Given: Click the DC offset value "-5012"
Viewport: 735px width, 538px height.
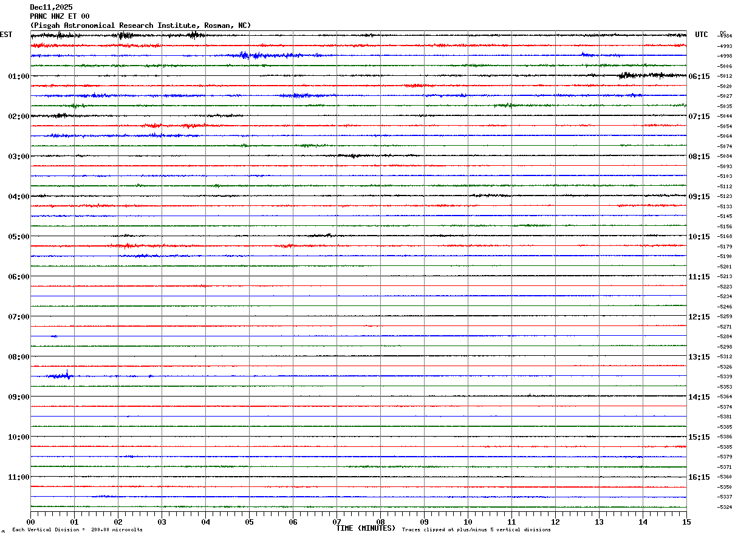Looking at the screenshot, I should (725, 77).
